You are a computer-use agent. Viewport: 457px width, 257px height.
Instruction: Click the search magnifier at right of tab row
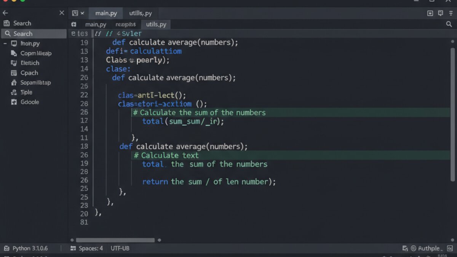449,24
